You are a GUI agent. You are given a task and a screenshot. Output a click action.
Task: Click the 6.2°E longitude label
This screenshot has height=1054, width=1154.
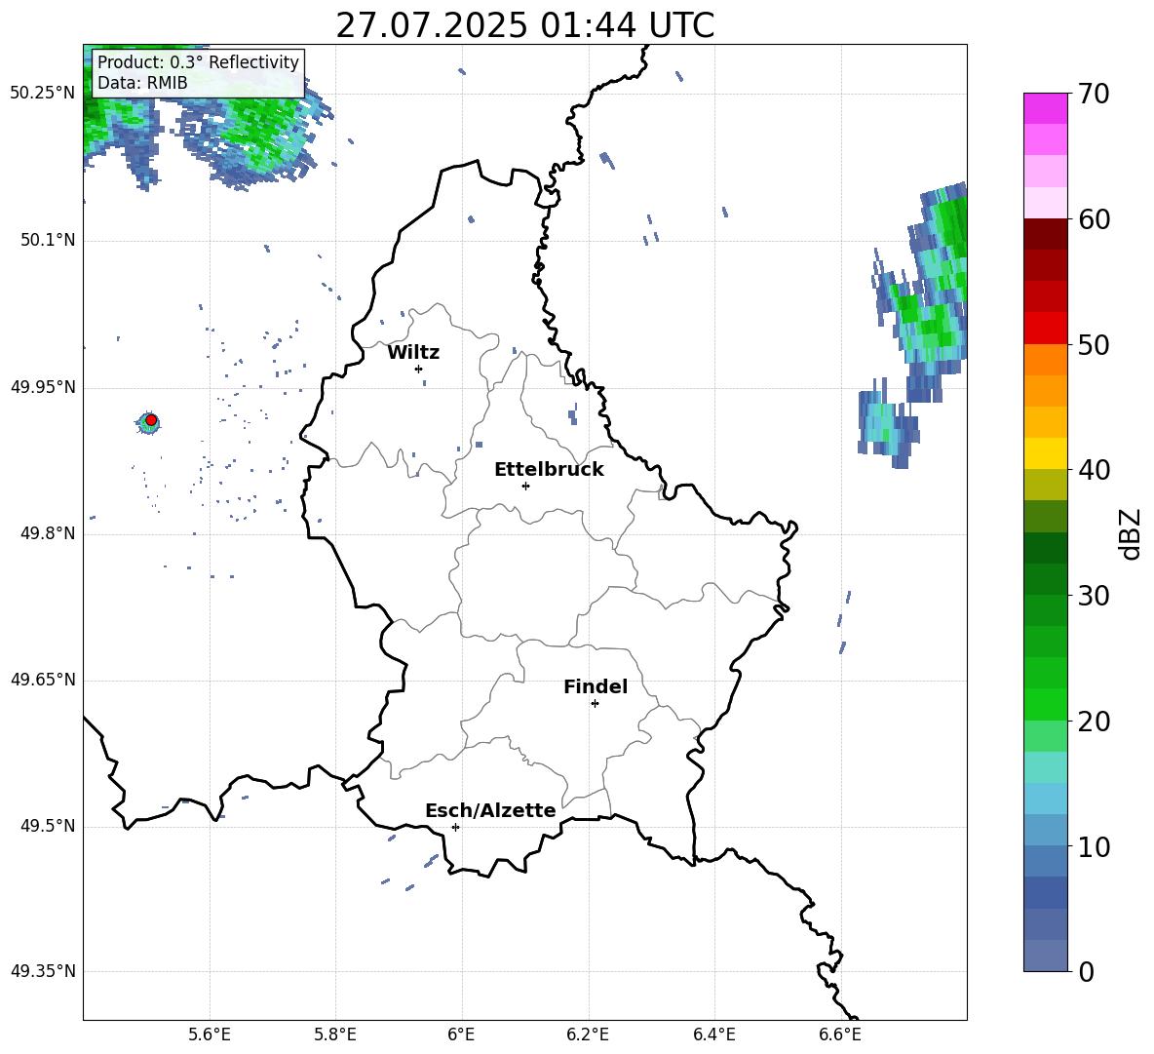(588, 1034)
